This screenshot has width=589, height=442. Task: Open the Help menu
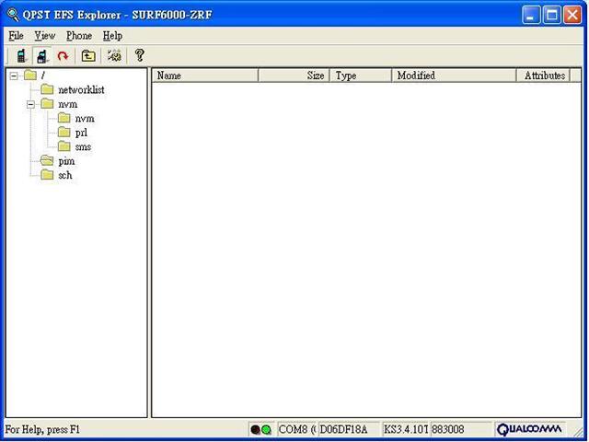pyautogui.click(x=112, y=36)
